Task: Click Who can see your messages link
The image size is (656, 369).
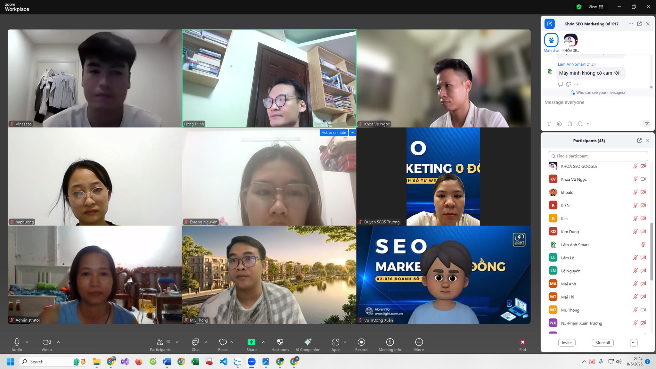Action: click(x=598, y=93)
